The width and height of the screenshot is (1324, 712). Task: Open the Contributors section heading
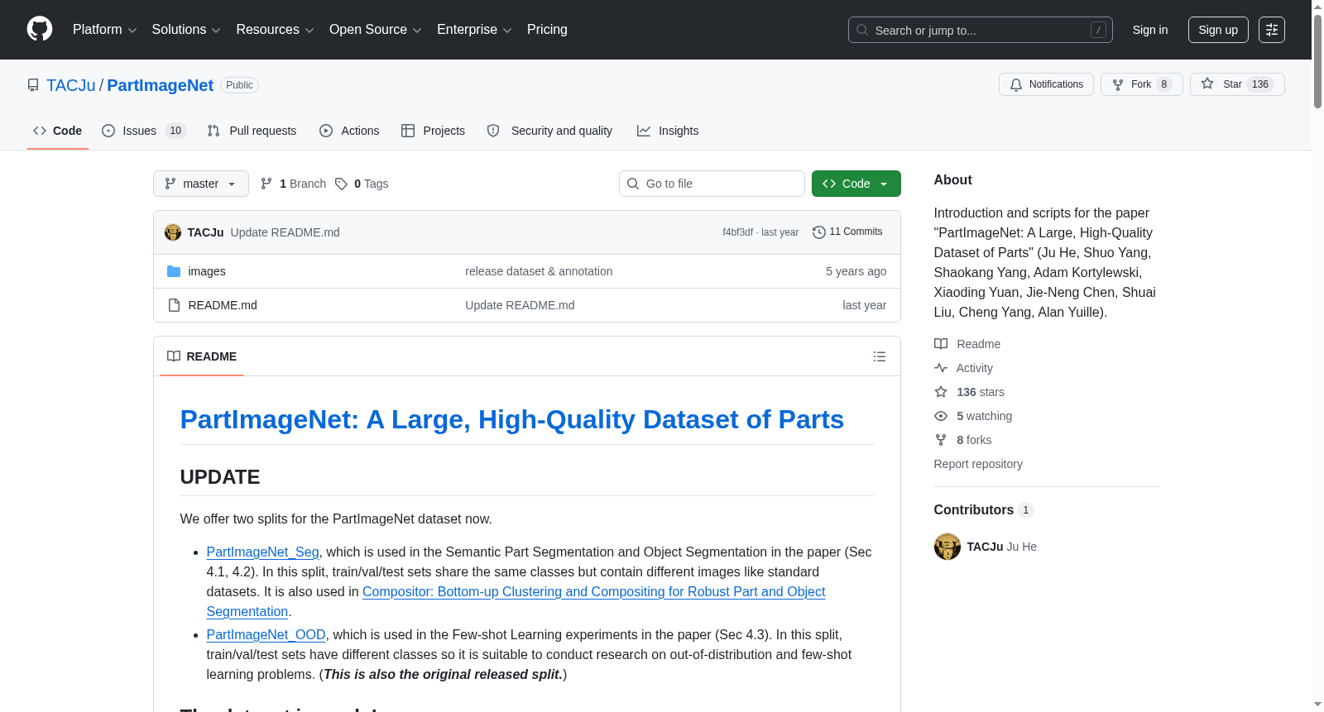coord(983,510)
